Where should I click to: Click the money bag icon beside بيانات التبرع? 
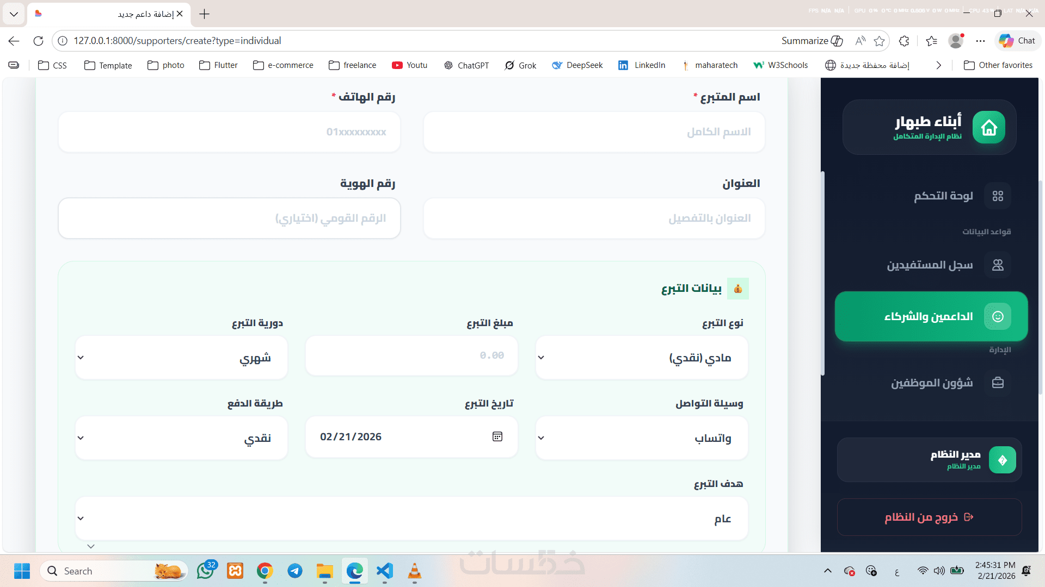(x=737, y=289)
